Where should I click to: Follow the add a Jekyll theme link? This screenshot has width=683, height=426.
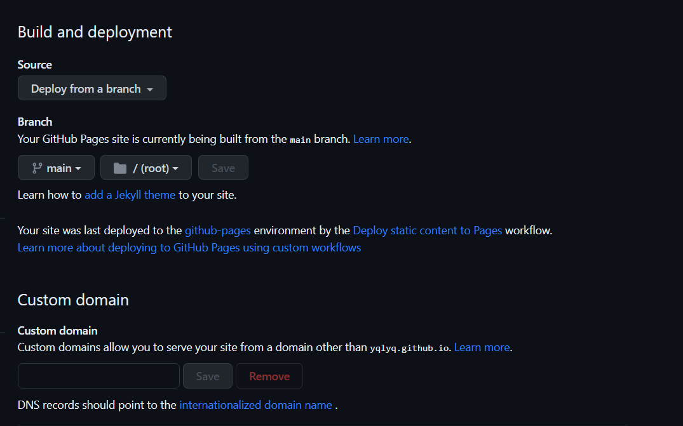130,195
